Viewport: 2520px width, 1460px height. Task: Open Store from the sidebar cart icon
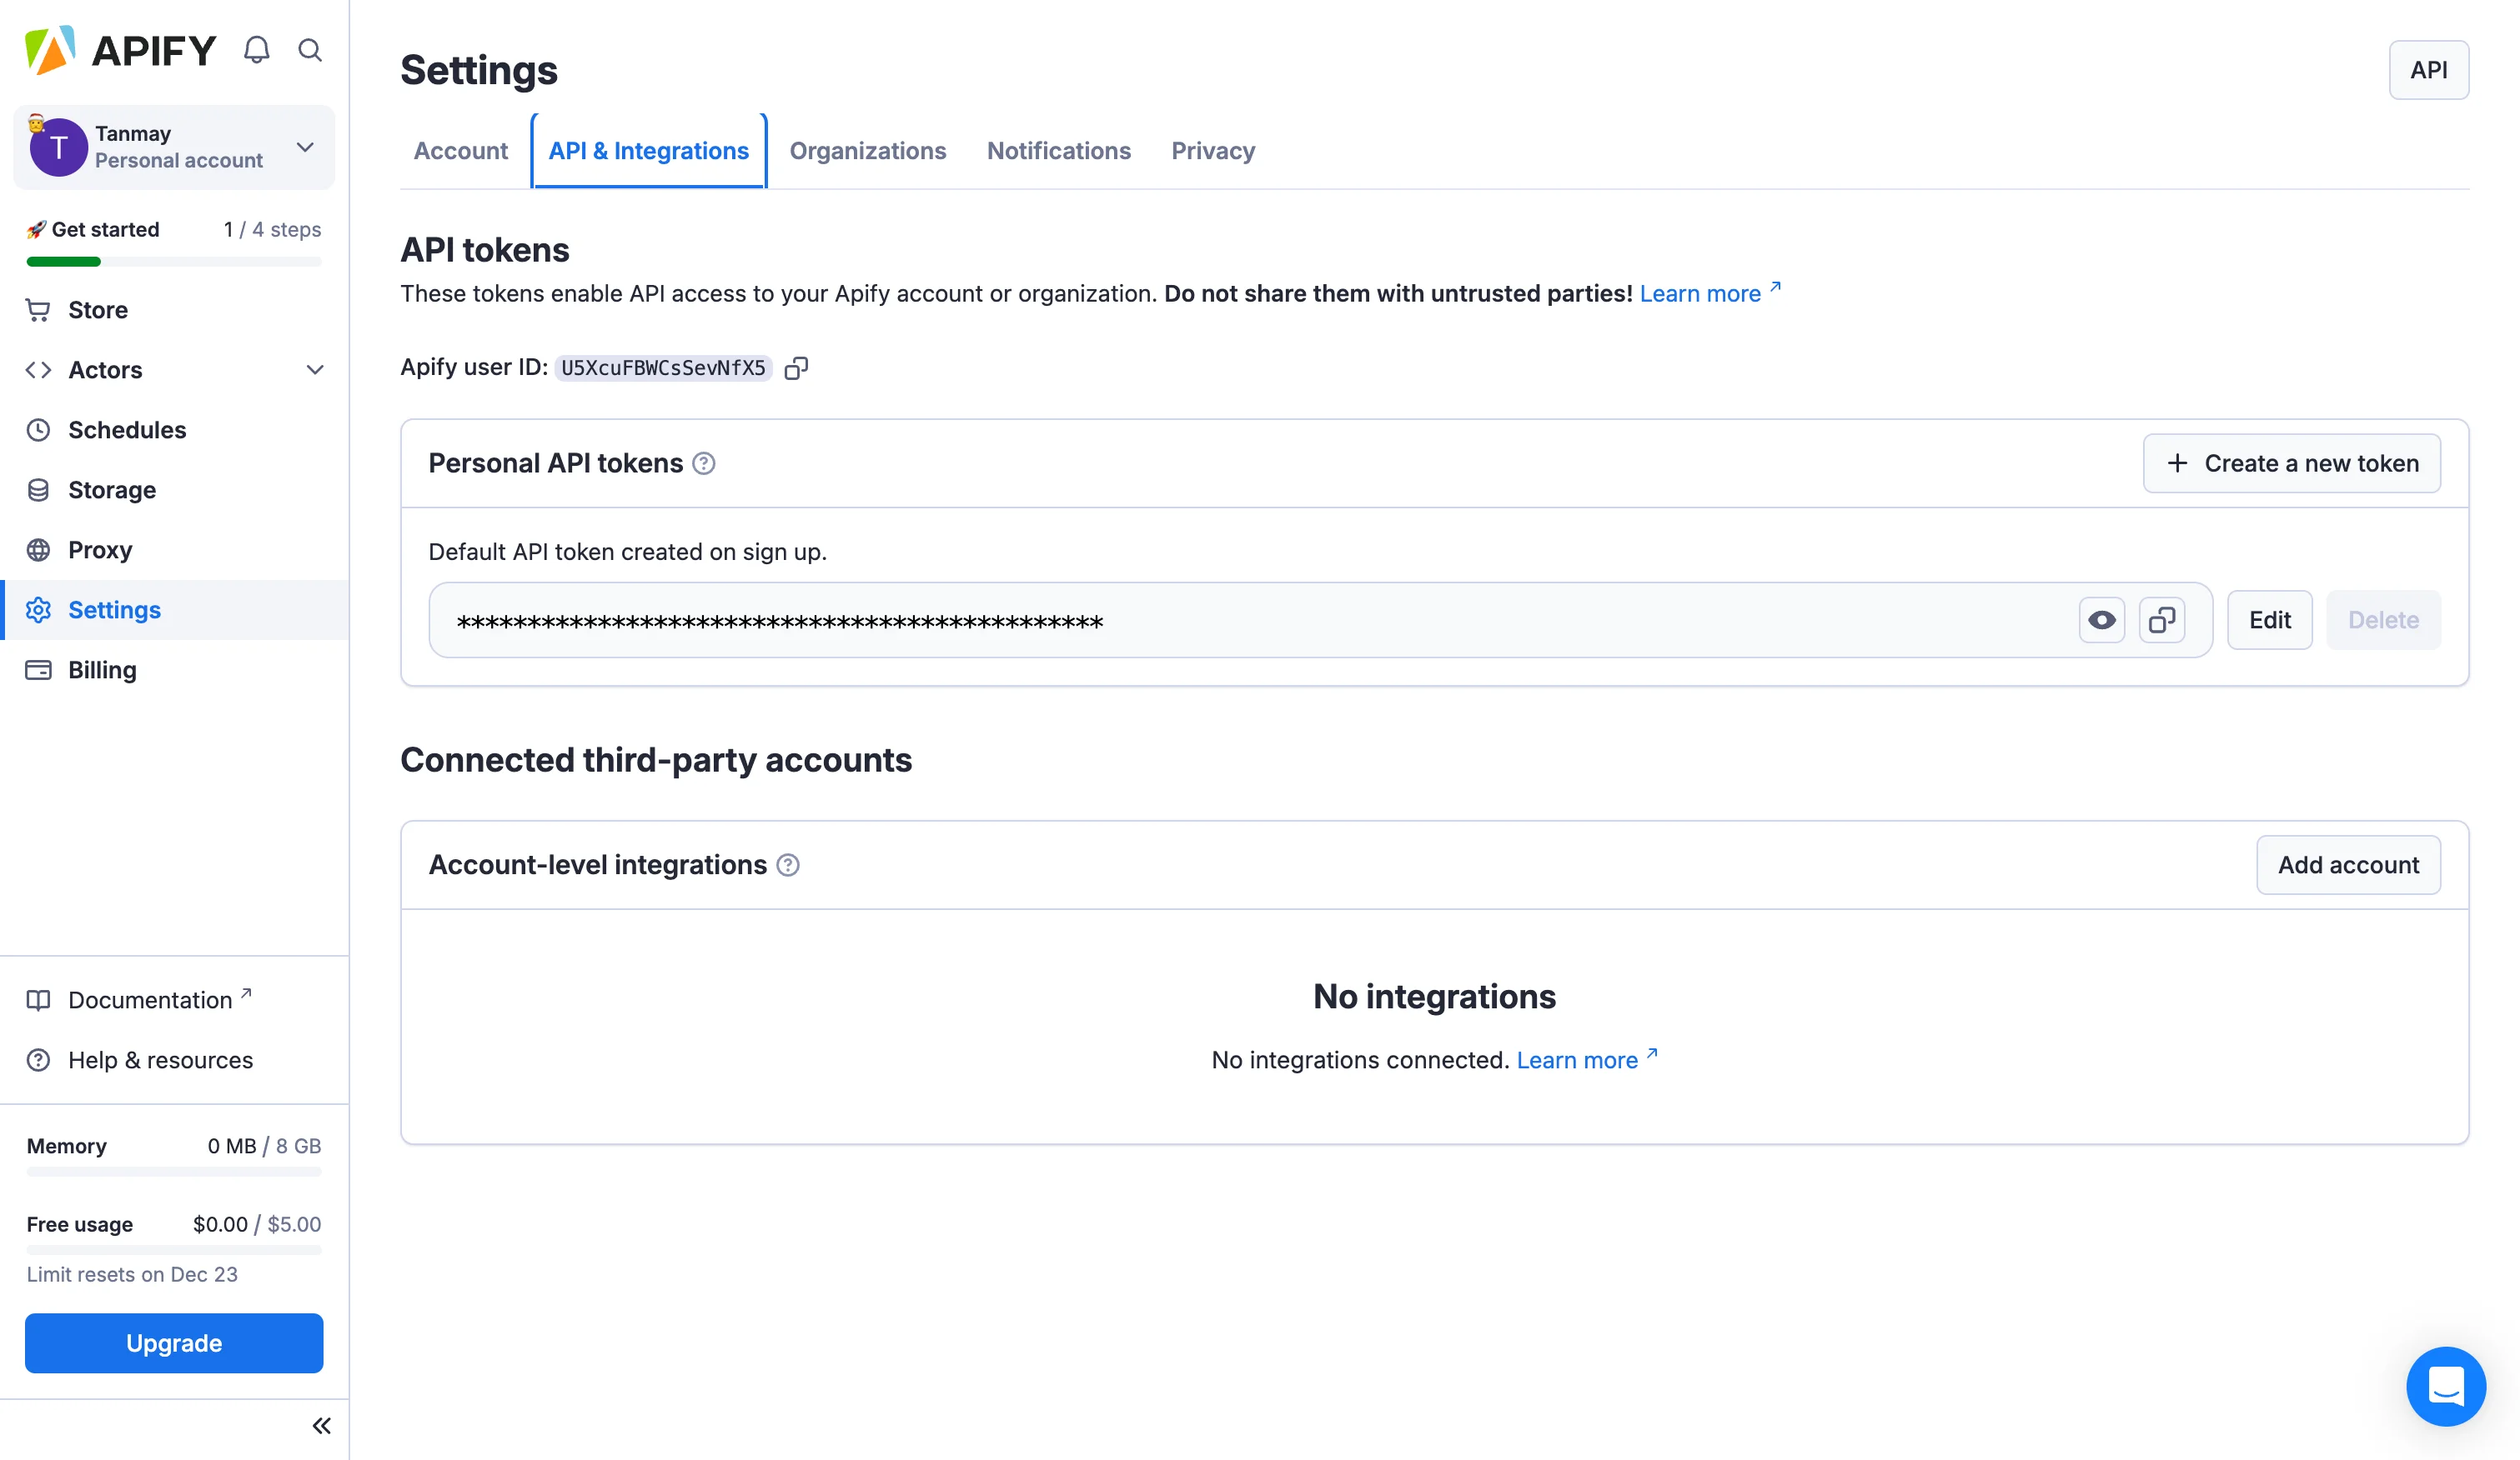point(38,310)
